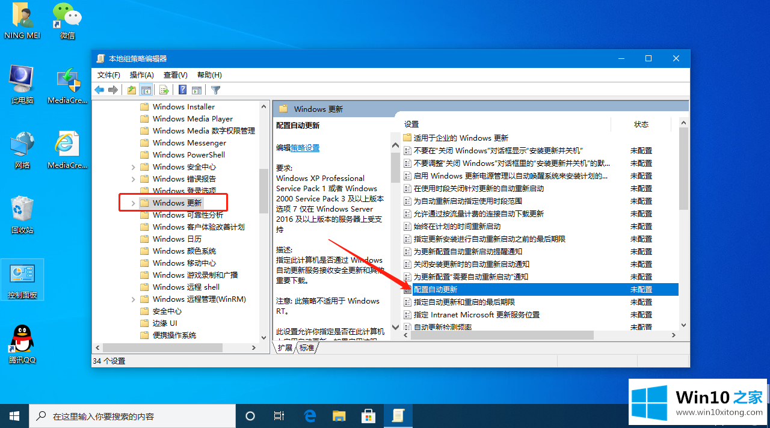This screenshot has width=770, height=428.
Task: Click the Export List toolbar icon
Action: pos(164,90)
